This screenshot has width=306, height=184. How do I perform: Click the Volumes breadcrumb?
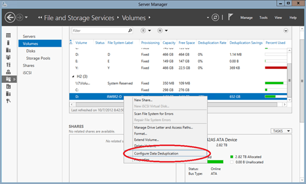tap(134, 18)
